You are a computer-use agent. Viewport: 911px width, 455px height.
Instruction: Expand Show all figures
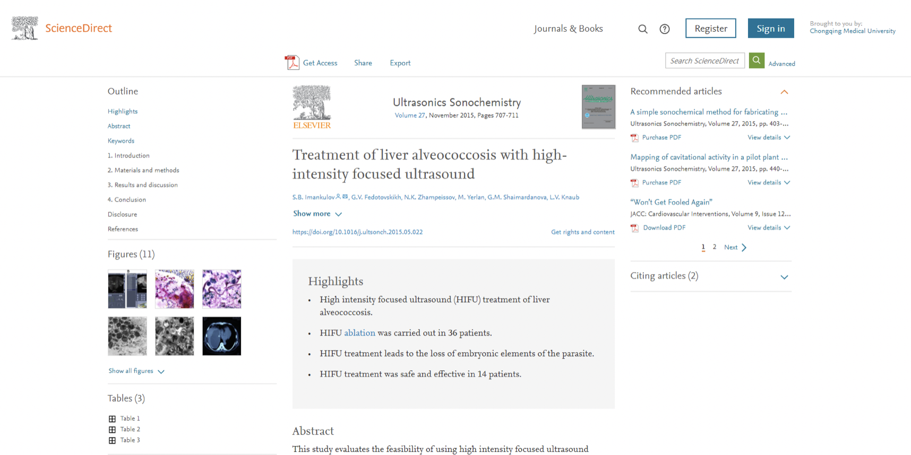coord(136,371)
